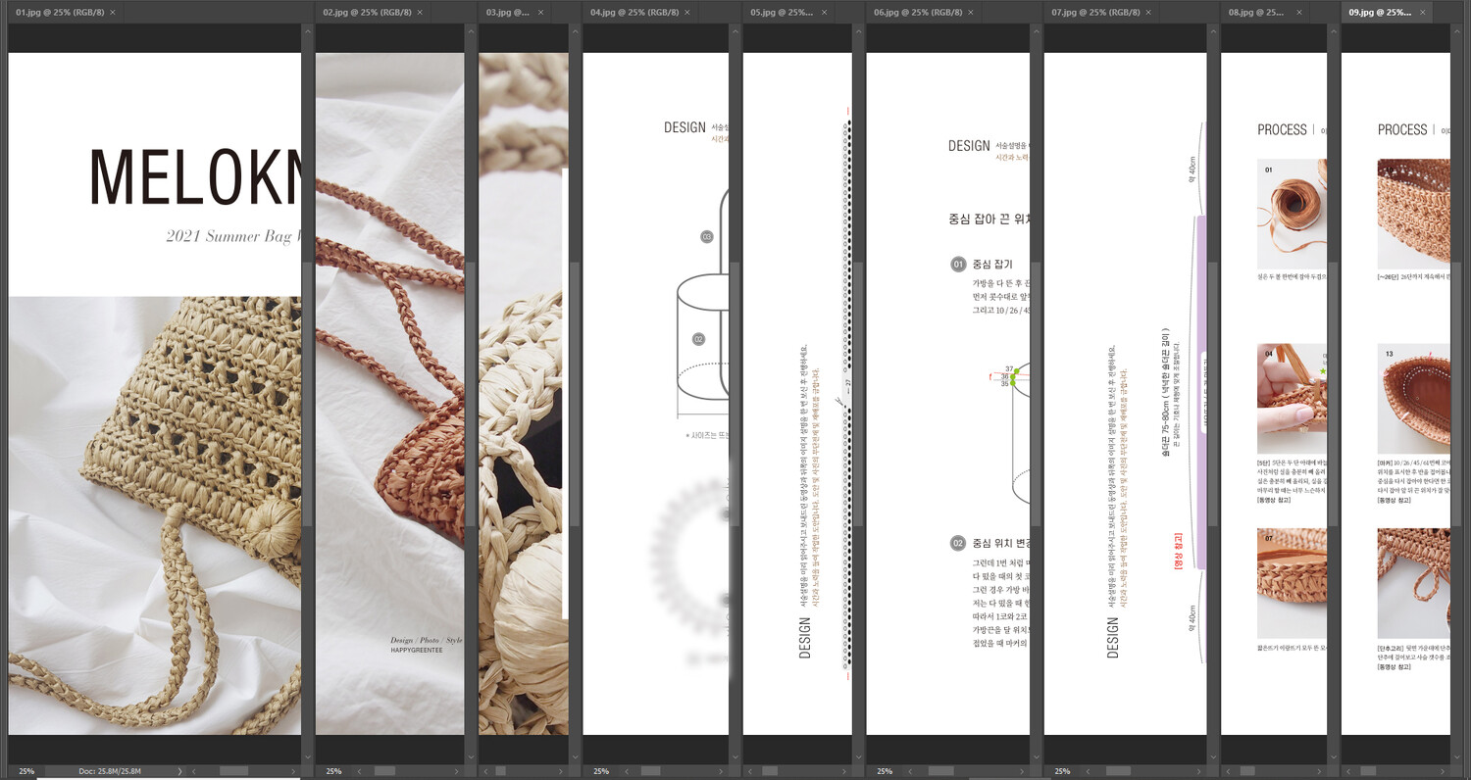Activate the 07.jpg document tab
The width and height of the screenshot is (1471, 780).
[1098, 12]
